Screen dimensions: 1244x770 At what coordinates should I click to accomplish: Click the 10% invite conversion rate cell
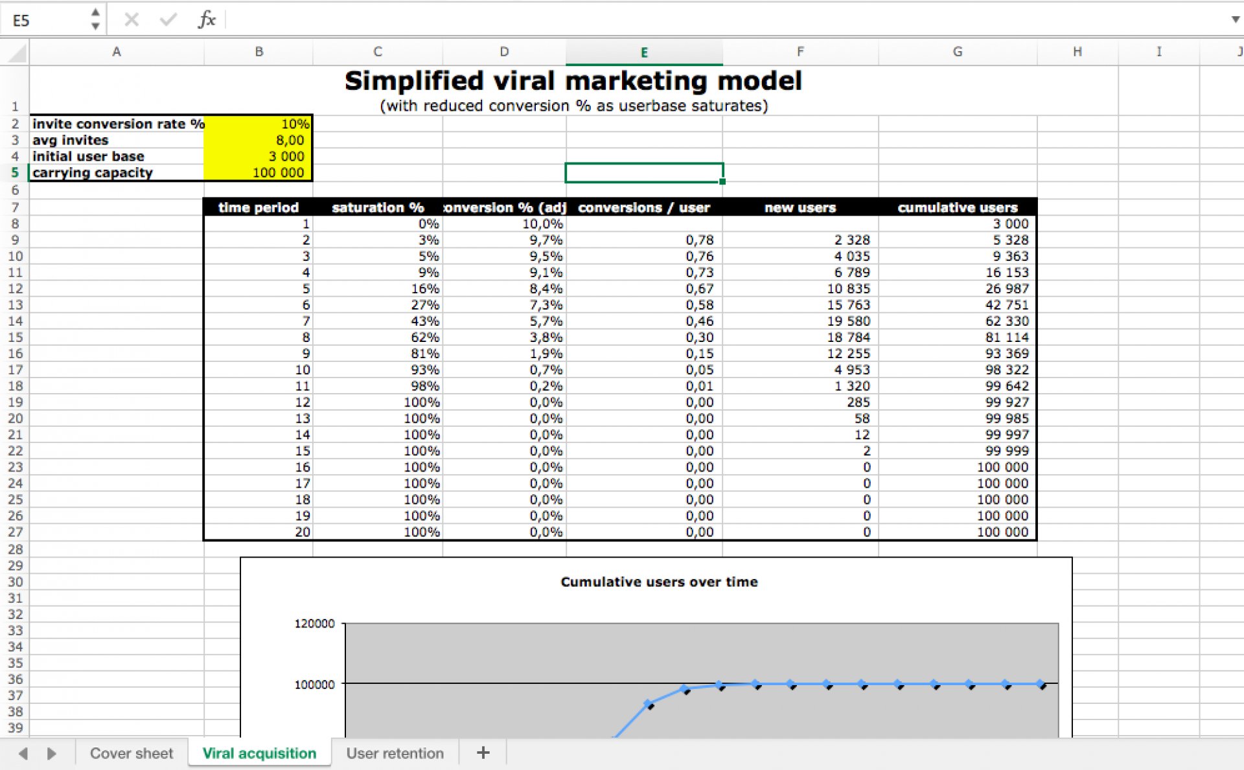[259, 124]
